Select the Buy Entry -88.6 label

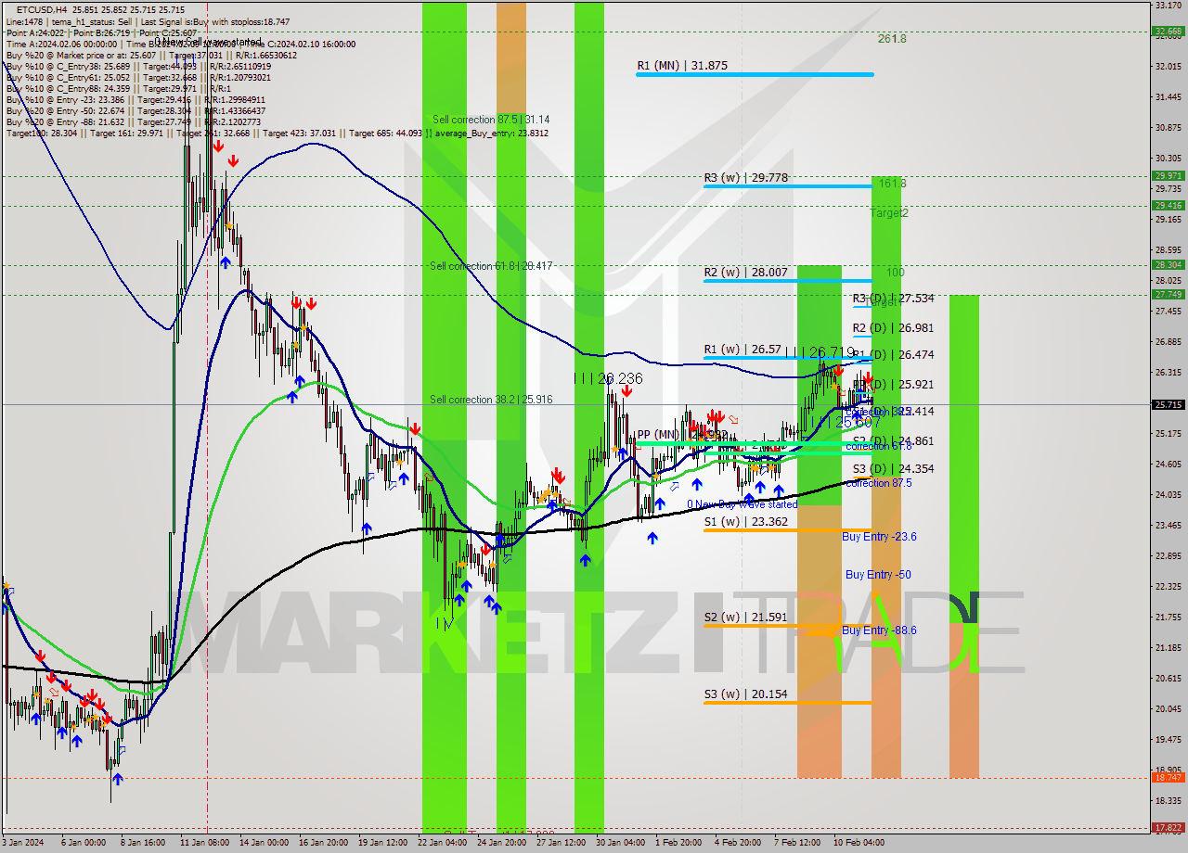(879, 630)
